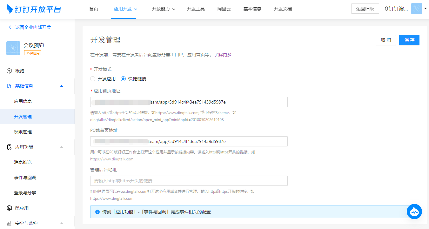
Task: Click the DingTalk Open Platform logo
Action: [34, 9]
